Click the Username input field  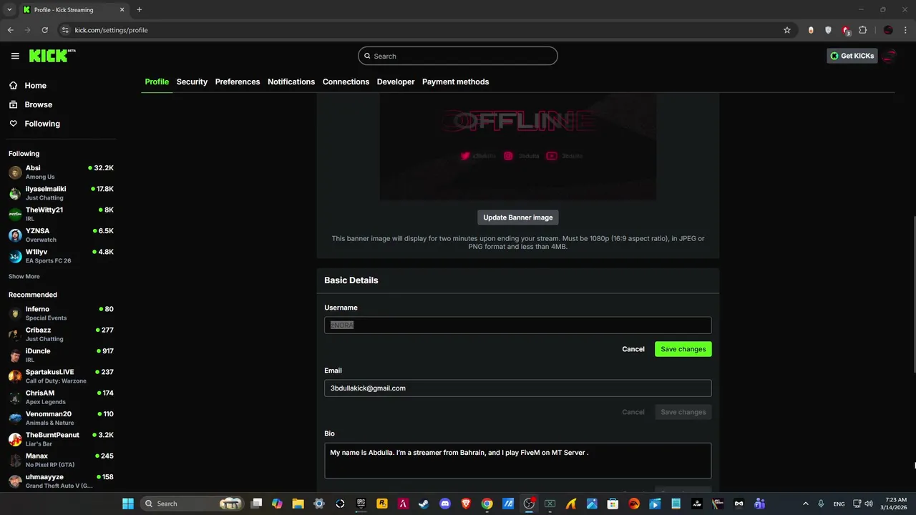pyautogui.click(x=518, y=325)
